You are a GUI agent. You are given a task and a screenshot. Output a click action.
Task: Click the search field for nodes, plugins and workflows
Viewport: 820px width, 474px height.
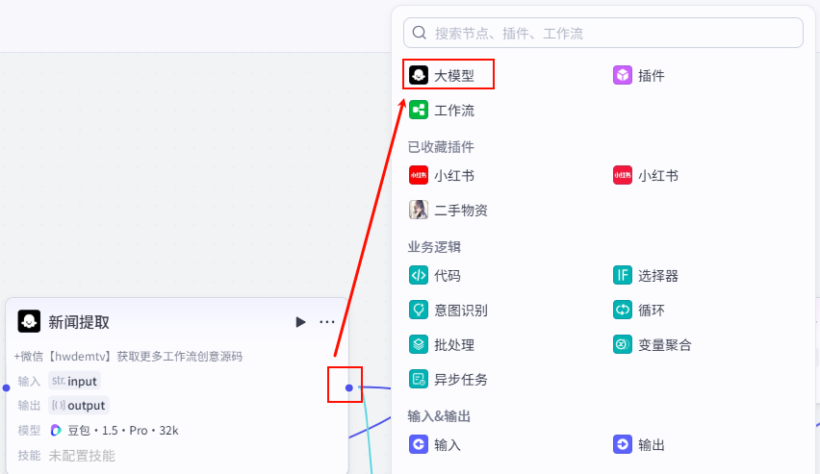click(603, 33)
